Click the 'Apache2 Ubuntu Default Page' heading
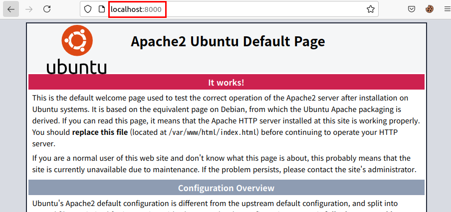 (228, 41)
